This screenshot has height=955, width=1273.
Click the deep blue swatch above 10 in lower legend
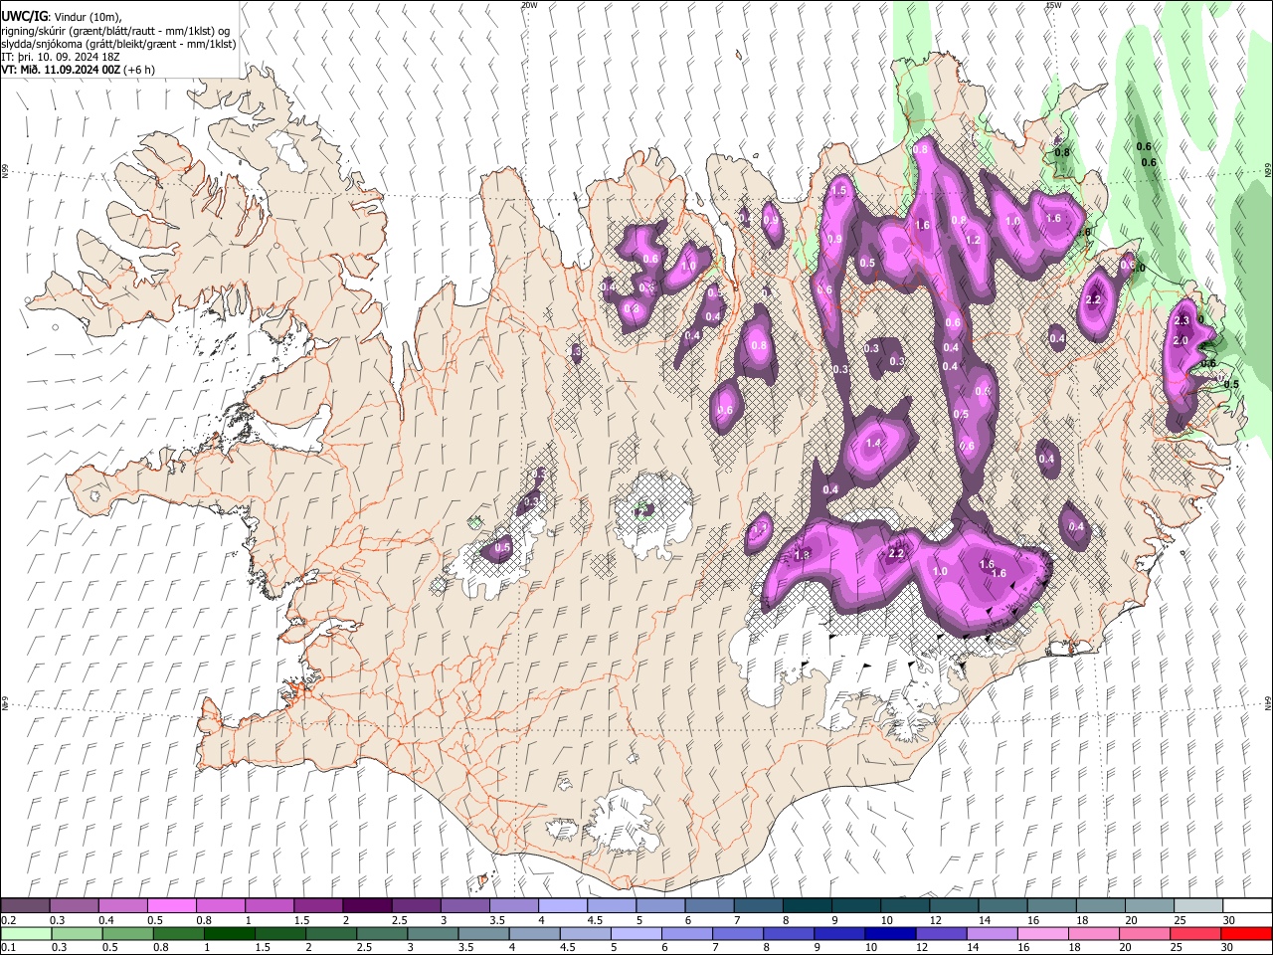pos(888,934)
